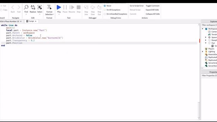
Task: Click Expand All Folds
Action: click(152, 10)
